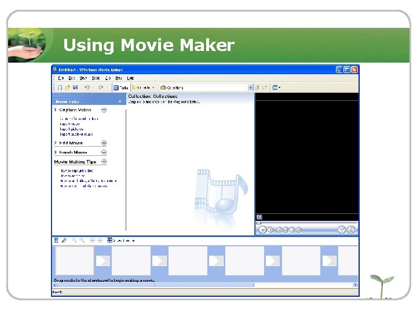Click the Next Frame button
This screenshot has width=417, height=313.
point(292,230)
